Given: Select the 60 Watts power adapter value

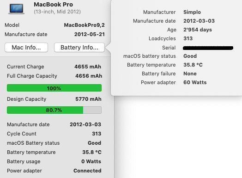Looking at the screenshot, I should click(x=195, y=82).
